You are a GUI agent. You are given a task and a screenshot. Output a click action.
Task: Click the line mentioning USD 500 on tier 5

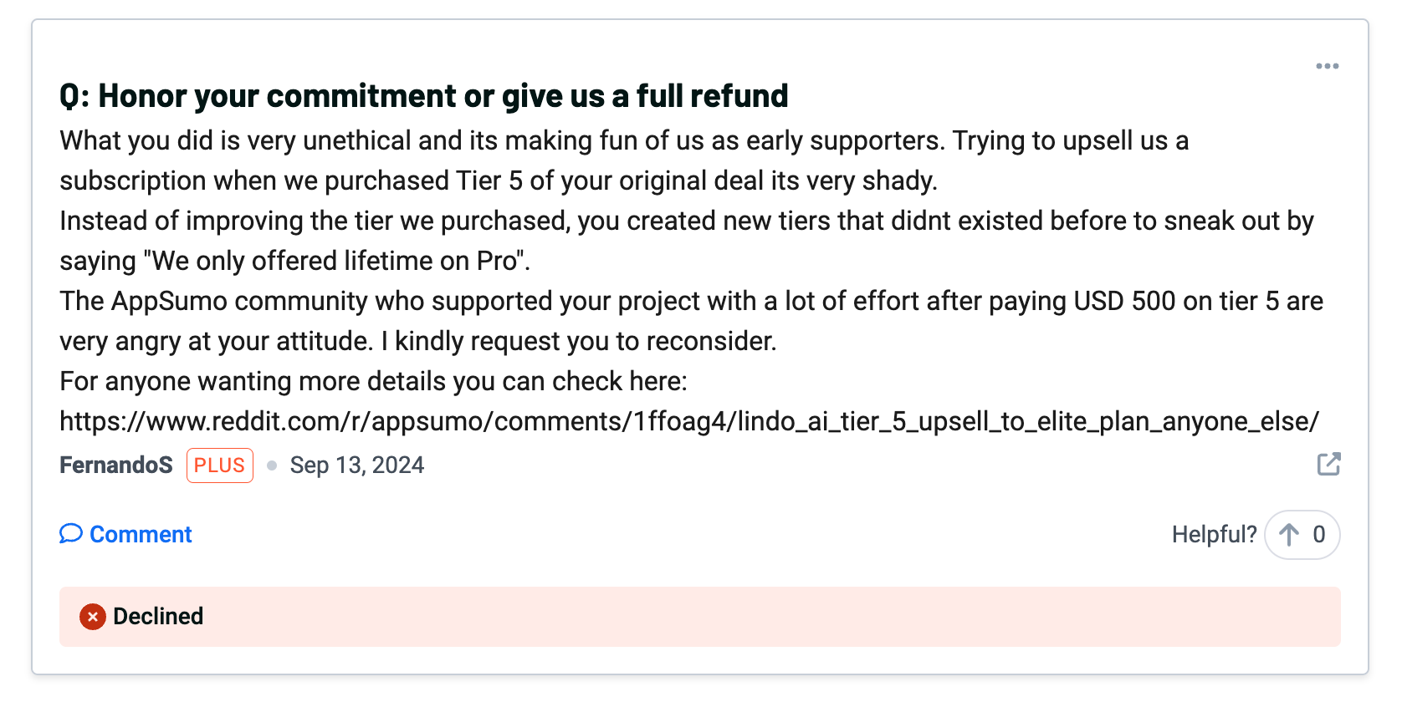coord(691,301)
